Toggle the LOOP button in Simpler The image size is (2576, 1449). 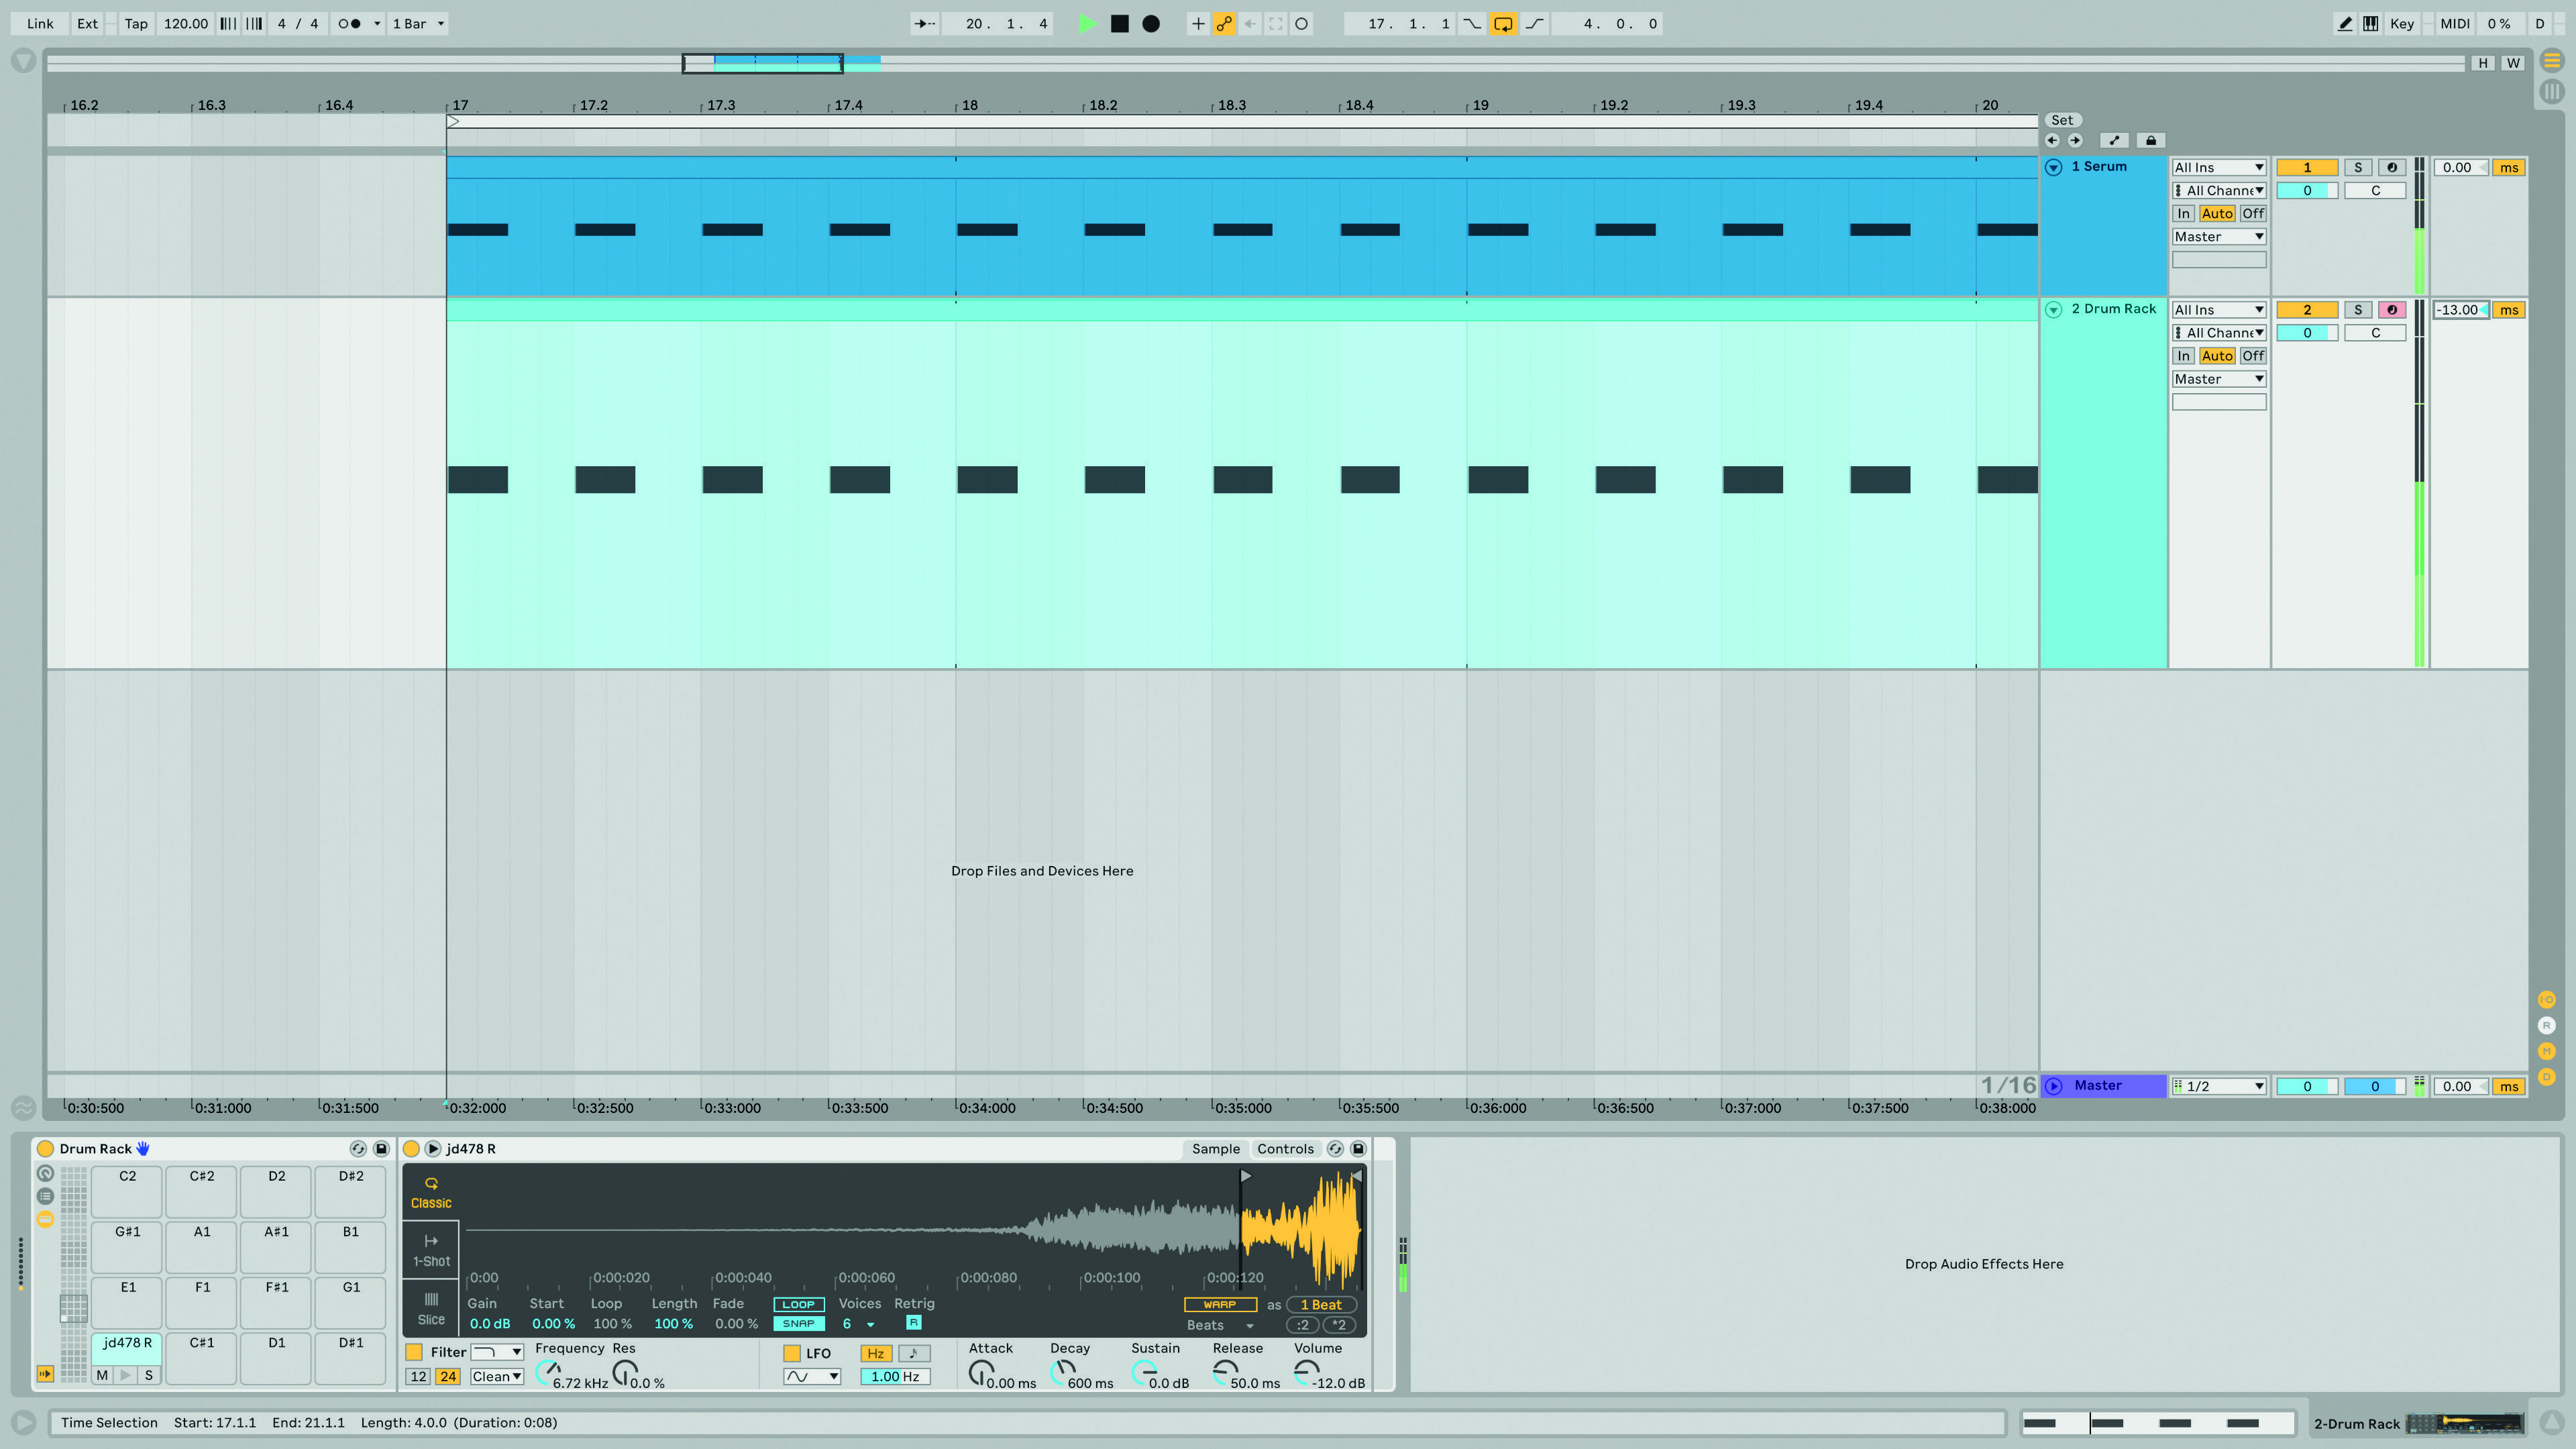(x=798, y=1305)
